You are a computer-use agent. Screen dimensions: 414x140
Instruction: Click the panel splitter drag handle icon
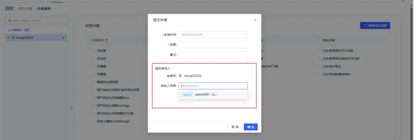71,108
